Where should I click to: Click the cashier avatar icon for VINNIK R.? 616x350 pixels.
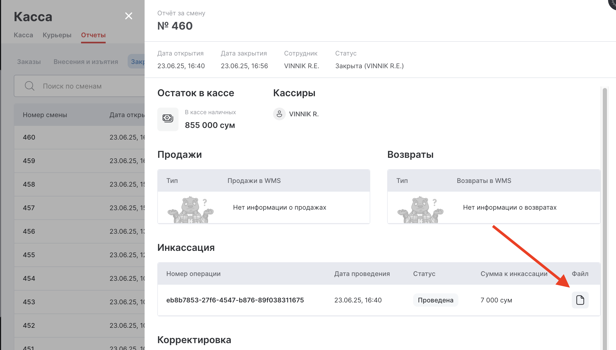279,114
